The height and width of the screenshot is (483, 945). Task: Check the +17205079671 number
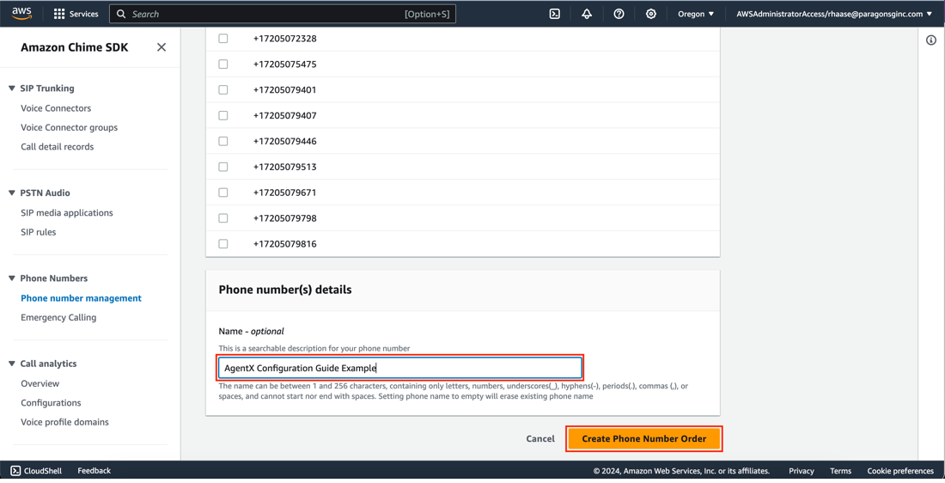tap(223, 193)
